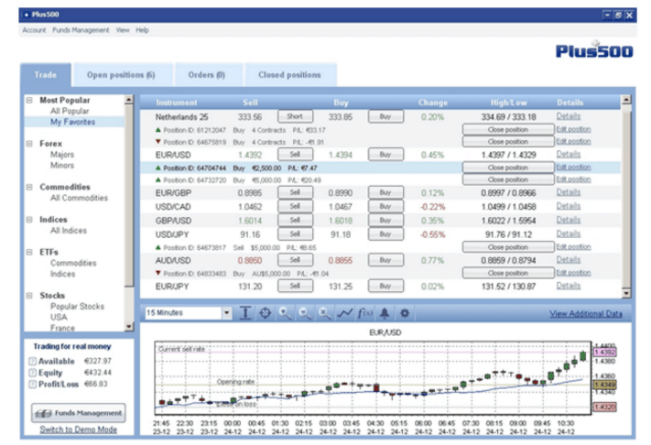Click the 1.4320 close on loss marker
Viewport: 651px width, 445px height.
(605, 407)
